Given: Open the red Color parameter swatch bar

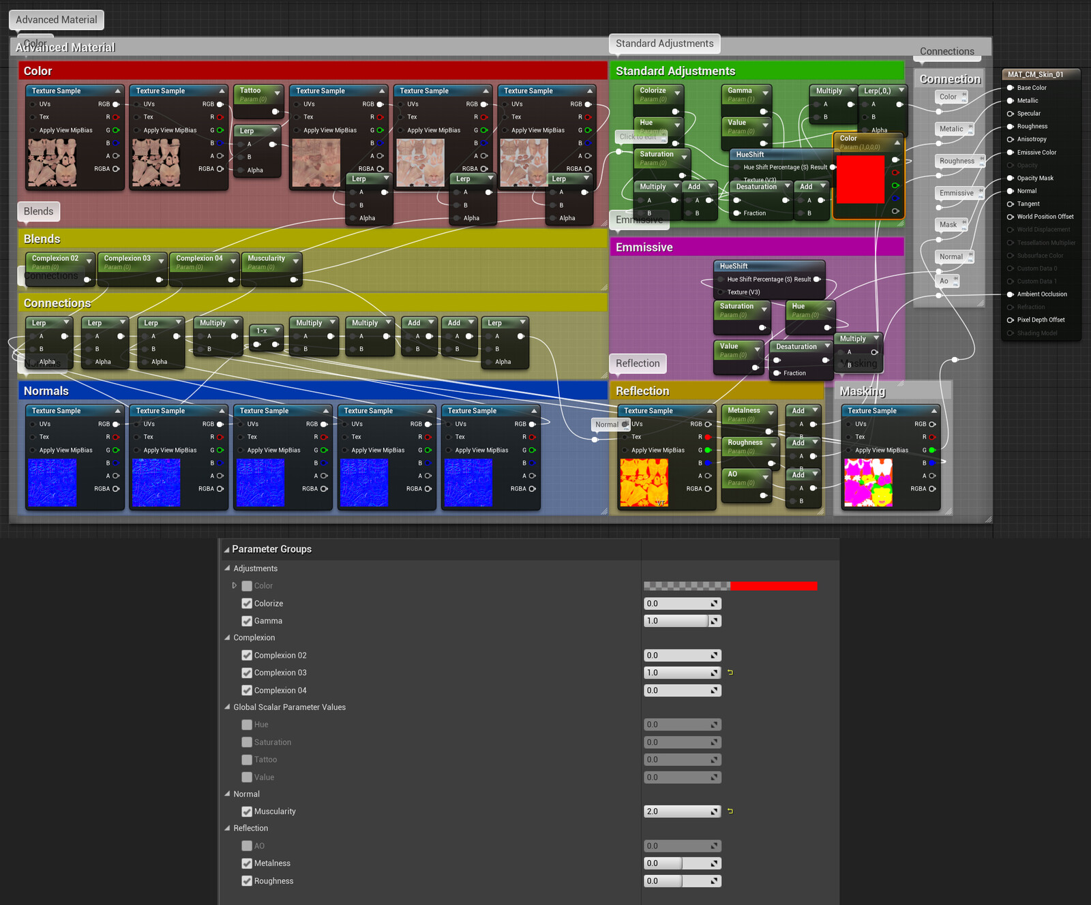Looking at the screenshot, I should click(730, 585).
